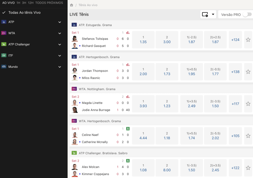
Task: Open WTA. Nottingham. Grama tournament
Action: point(97,89)
